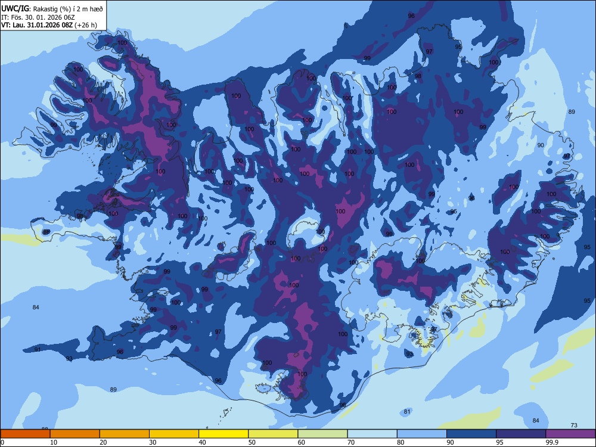Pick the above 99.9 purple legend swatch
The width and height of the screenshot is (596, 447).
click(x=571, y=434)
